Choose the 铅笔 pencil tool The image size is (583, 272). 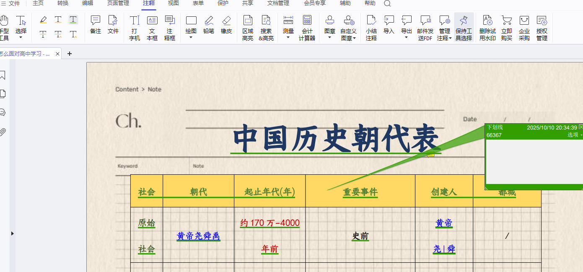209,25
